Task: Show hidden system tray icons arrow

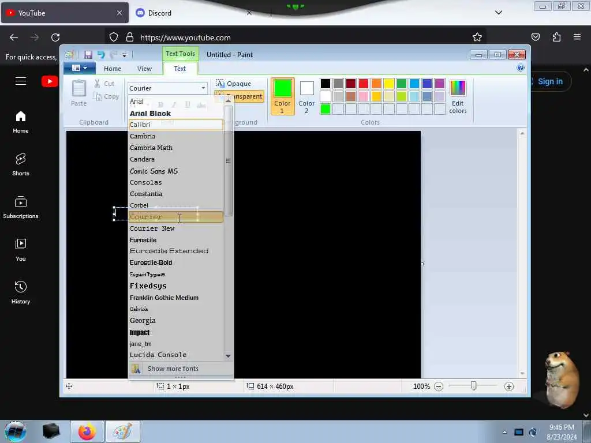Action: [504, 432]
